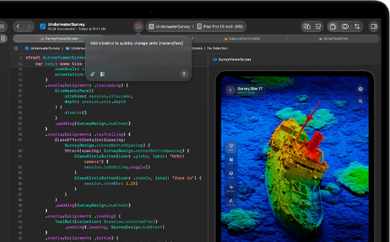Image resolution: width=390 pixels, height=242 pixels.
Task: Toggle the left navigator sidebar
Action: pos(3,38)
